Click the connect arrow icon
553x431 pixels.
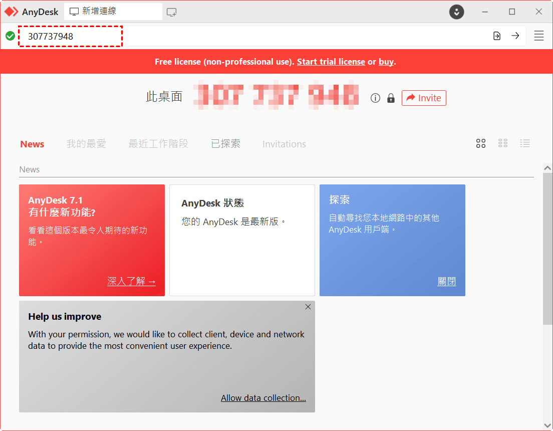515,36
